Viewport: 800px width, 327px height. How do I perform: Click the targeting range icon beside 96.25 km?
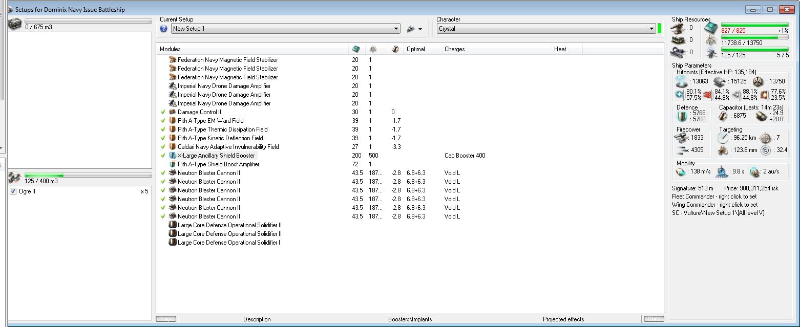coord(723,138)
